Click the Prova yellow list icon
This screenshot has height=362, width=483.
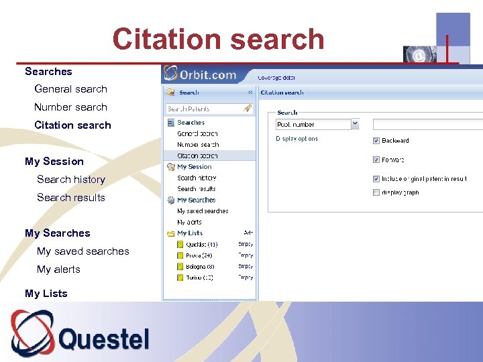pyautogui.click(x=180, y=255)
